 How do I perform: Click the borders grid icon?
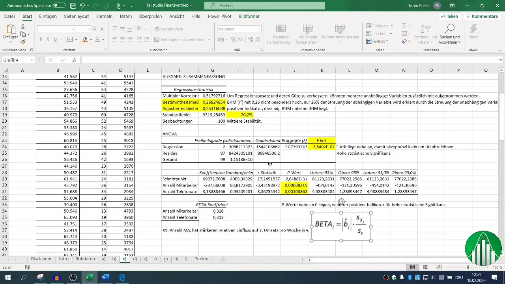pyautogui.click(x=70, y=39)
